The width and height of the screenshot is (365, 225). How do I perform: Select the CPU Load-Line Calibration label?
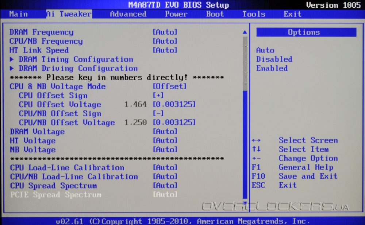[67, 168]
